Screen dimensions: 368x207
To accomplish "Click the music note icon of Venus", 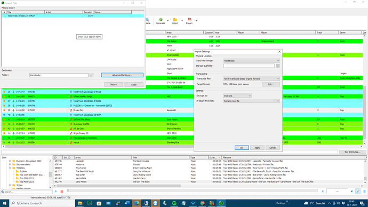I will click(x=71, y=142).
